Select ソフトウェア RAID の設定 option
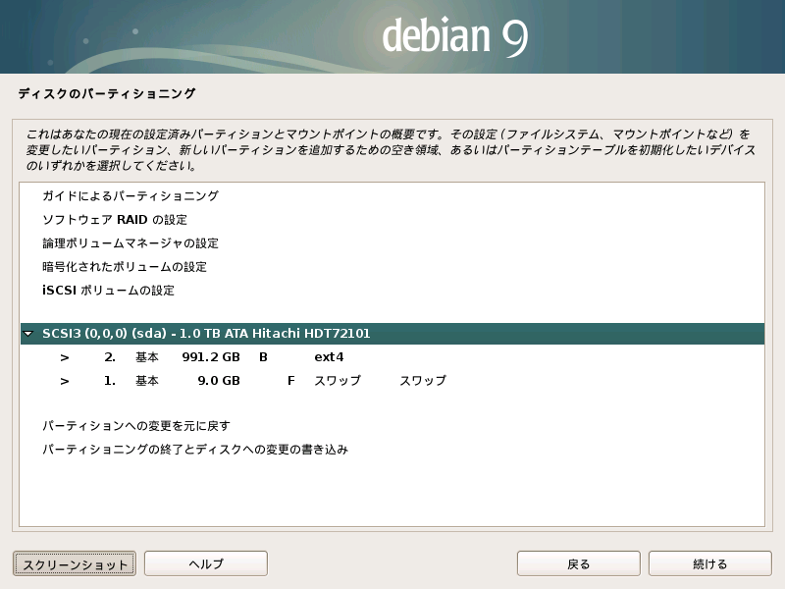 pos(114,220)
